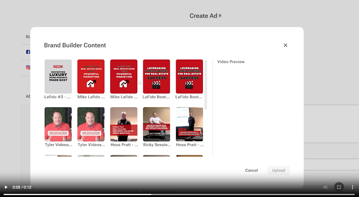The height and width of the screenshot is (197, 359).
Task: Choose first Powerful Marketing video thumbnail
Action: point(91,76)
